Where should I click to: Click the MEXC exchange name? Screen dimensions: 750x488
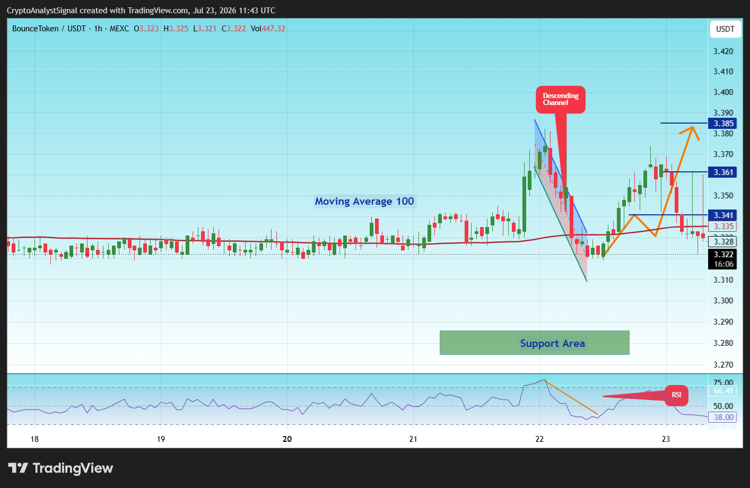[x=119, y=29]
